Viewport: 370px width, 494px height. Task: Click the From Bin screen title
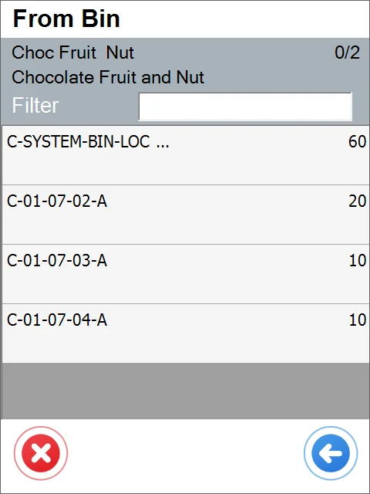pos(66,19)
